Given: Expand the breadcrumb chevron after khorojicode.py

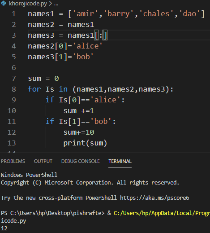Looking at the screenshot, I should pyautogui.click(x=51, y=4).
